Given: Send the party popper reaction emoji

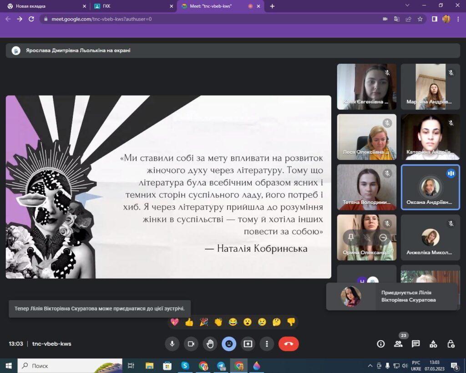Looking at the screenshot, I should [x=204, y=322].
